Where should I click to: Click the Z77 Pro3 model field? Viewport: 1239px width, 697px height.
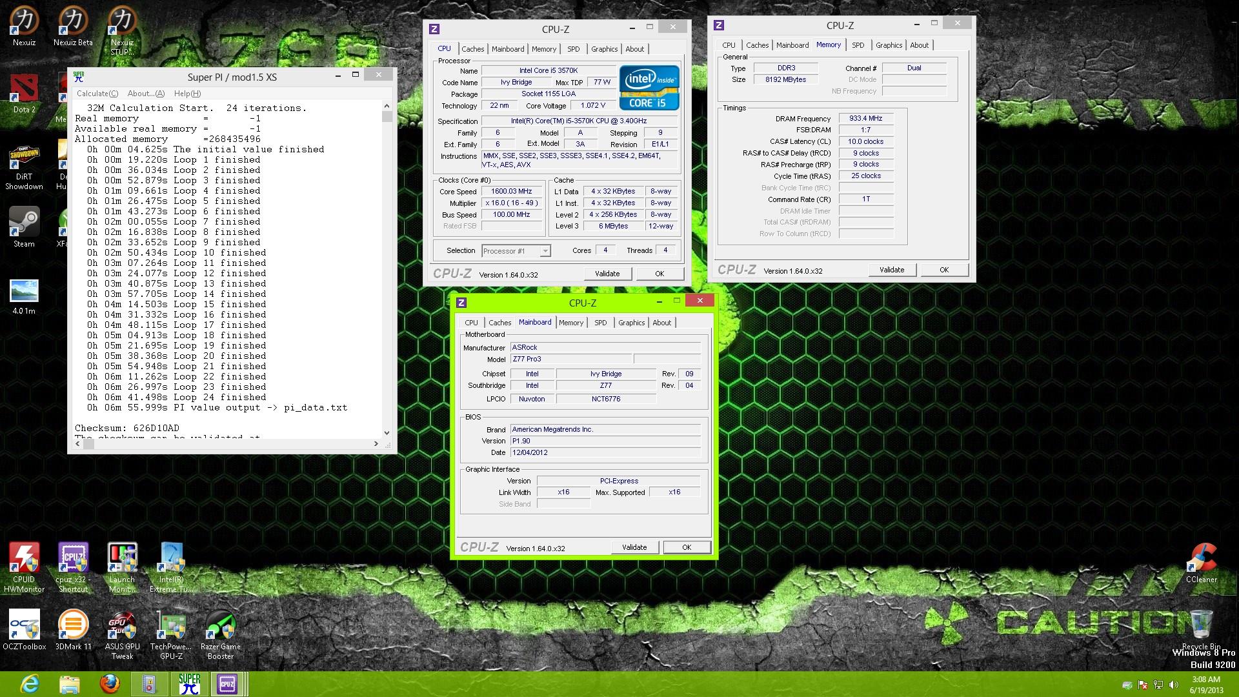coord(570,359)
